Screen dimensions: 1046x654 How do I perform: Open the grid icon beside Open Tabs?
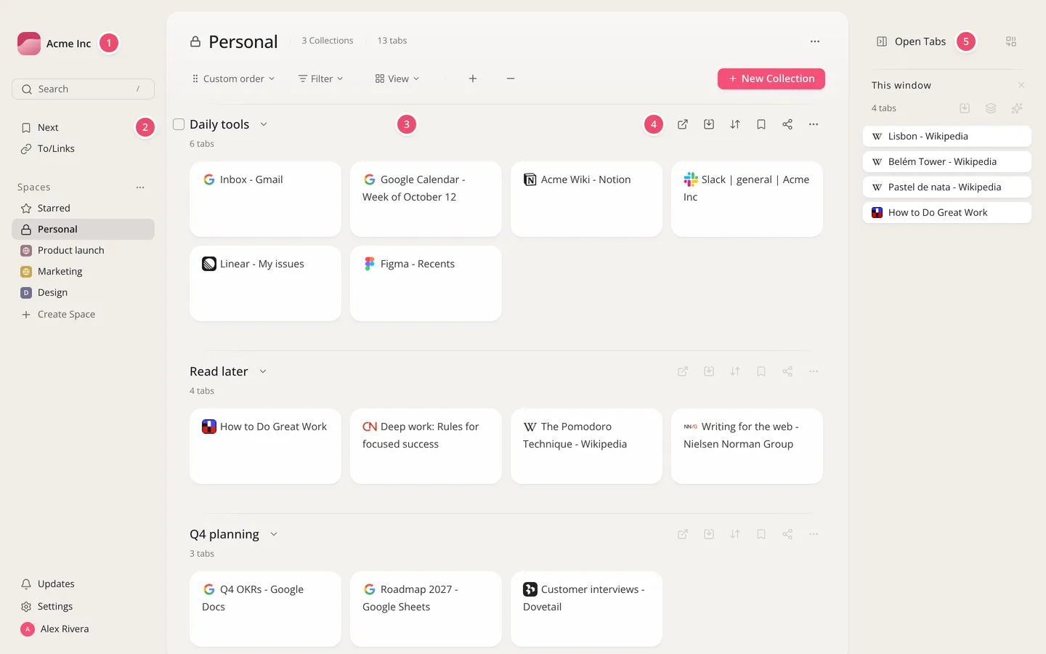coord(1011,41)
